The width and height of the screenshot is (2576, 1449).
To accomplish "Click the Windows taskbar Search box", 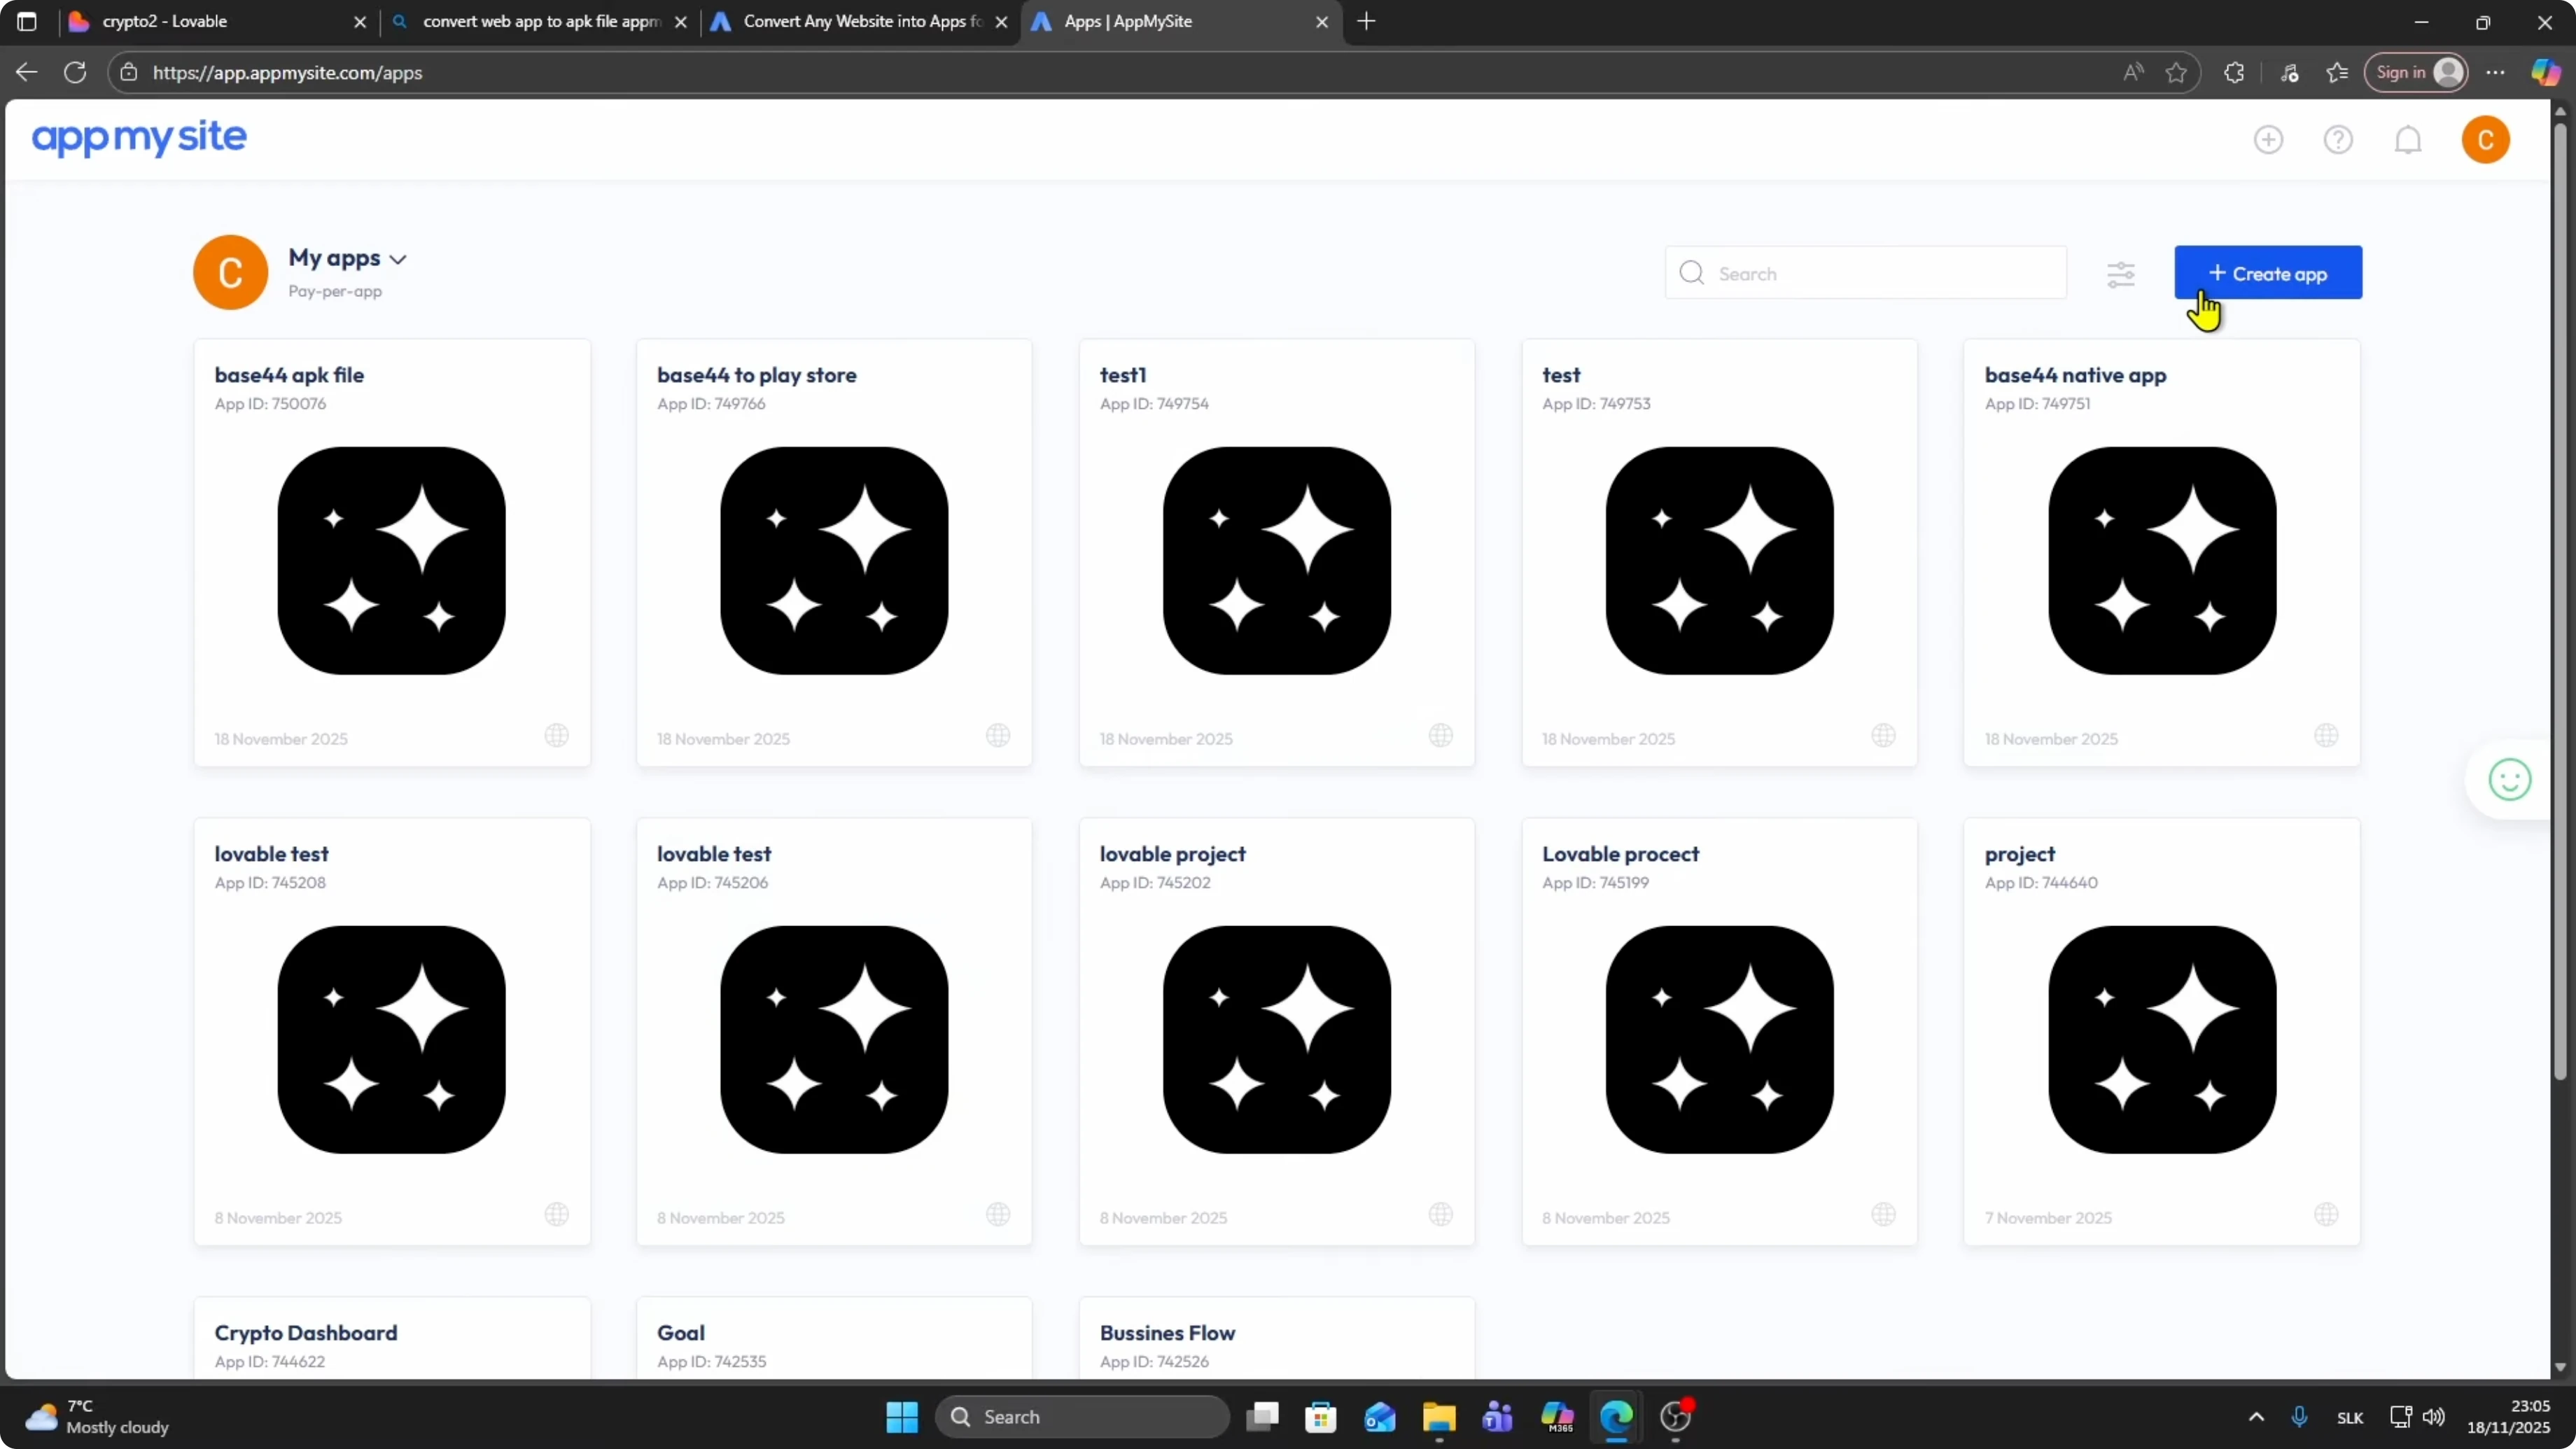I will (1082, 1417).
